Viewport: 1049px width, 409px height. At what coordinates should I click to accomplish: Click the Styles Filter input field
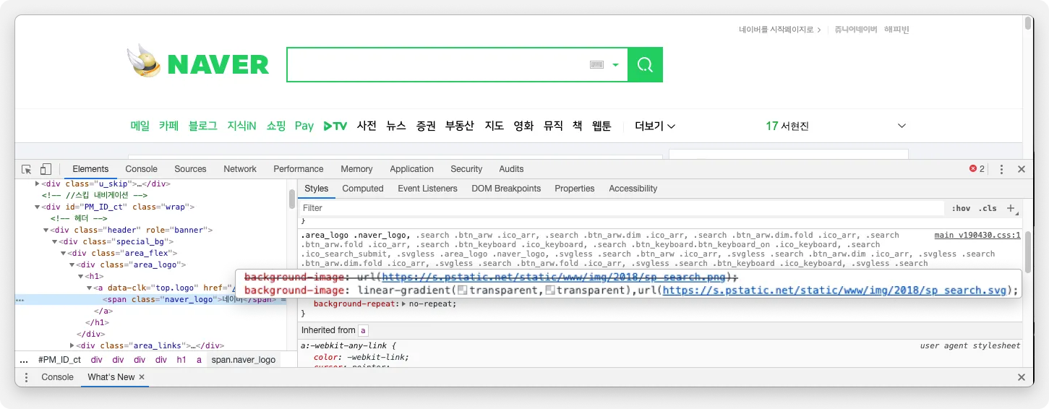(622, 208)
